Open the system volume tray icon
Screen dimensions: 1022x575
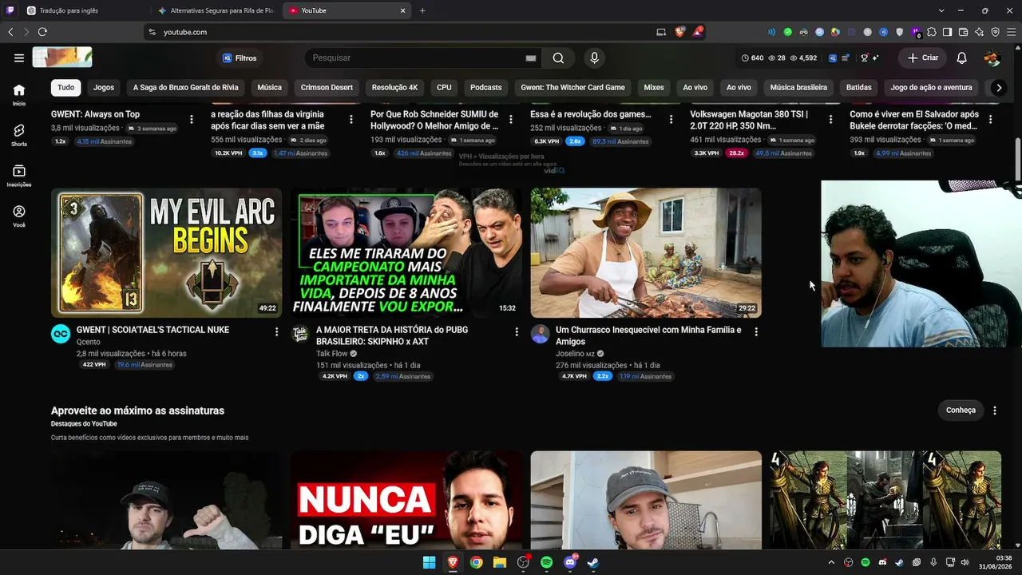(965, 562)
